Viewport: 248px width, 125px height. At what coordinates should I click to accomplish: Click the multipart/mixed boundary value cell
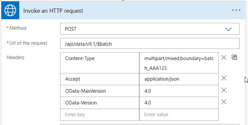coord(179,63)
